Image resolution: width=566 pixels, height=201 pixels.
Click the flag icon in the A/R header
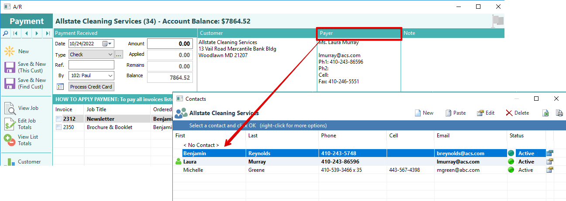[x=498, y=21]
